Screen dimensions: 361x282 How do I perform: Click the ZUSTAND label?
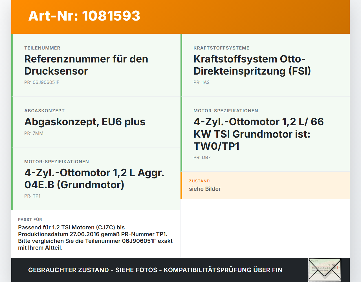tap(199, 181)
